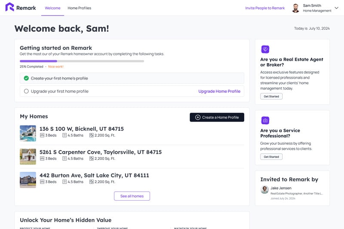Screen dimensions: 344x229
Task: Click the Invite People to Remark link
Action: 265,8
